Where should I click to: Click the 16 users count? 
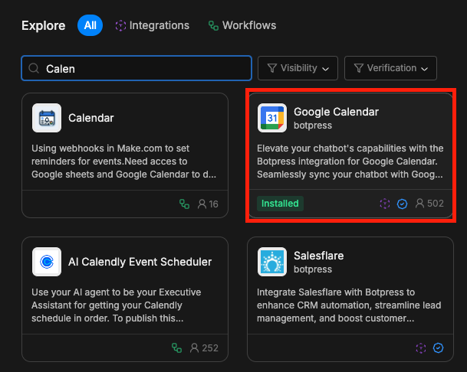[x=213, y=204]
